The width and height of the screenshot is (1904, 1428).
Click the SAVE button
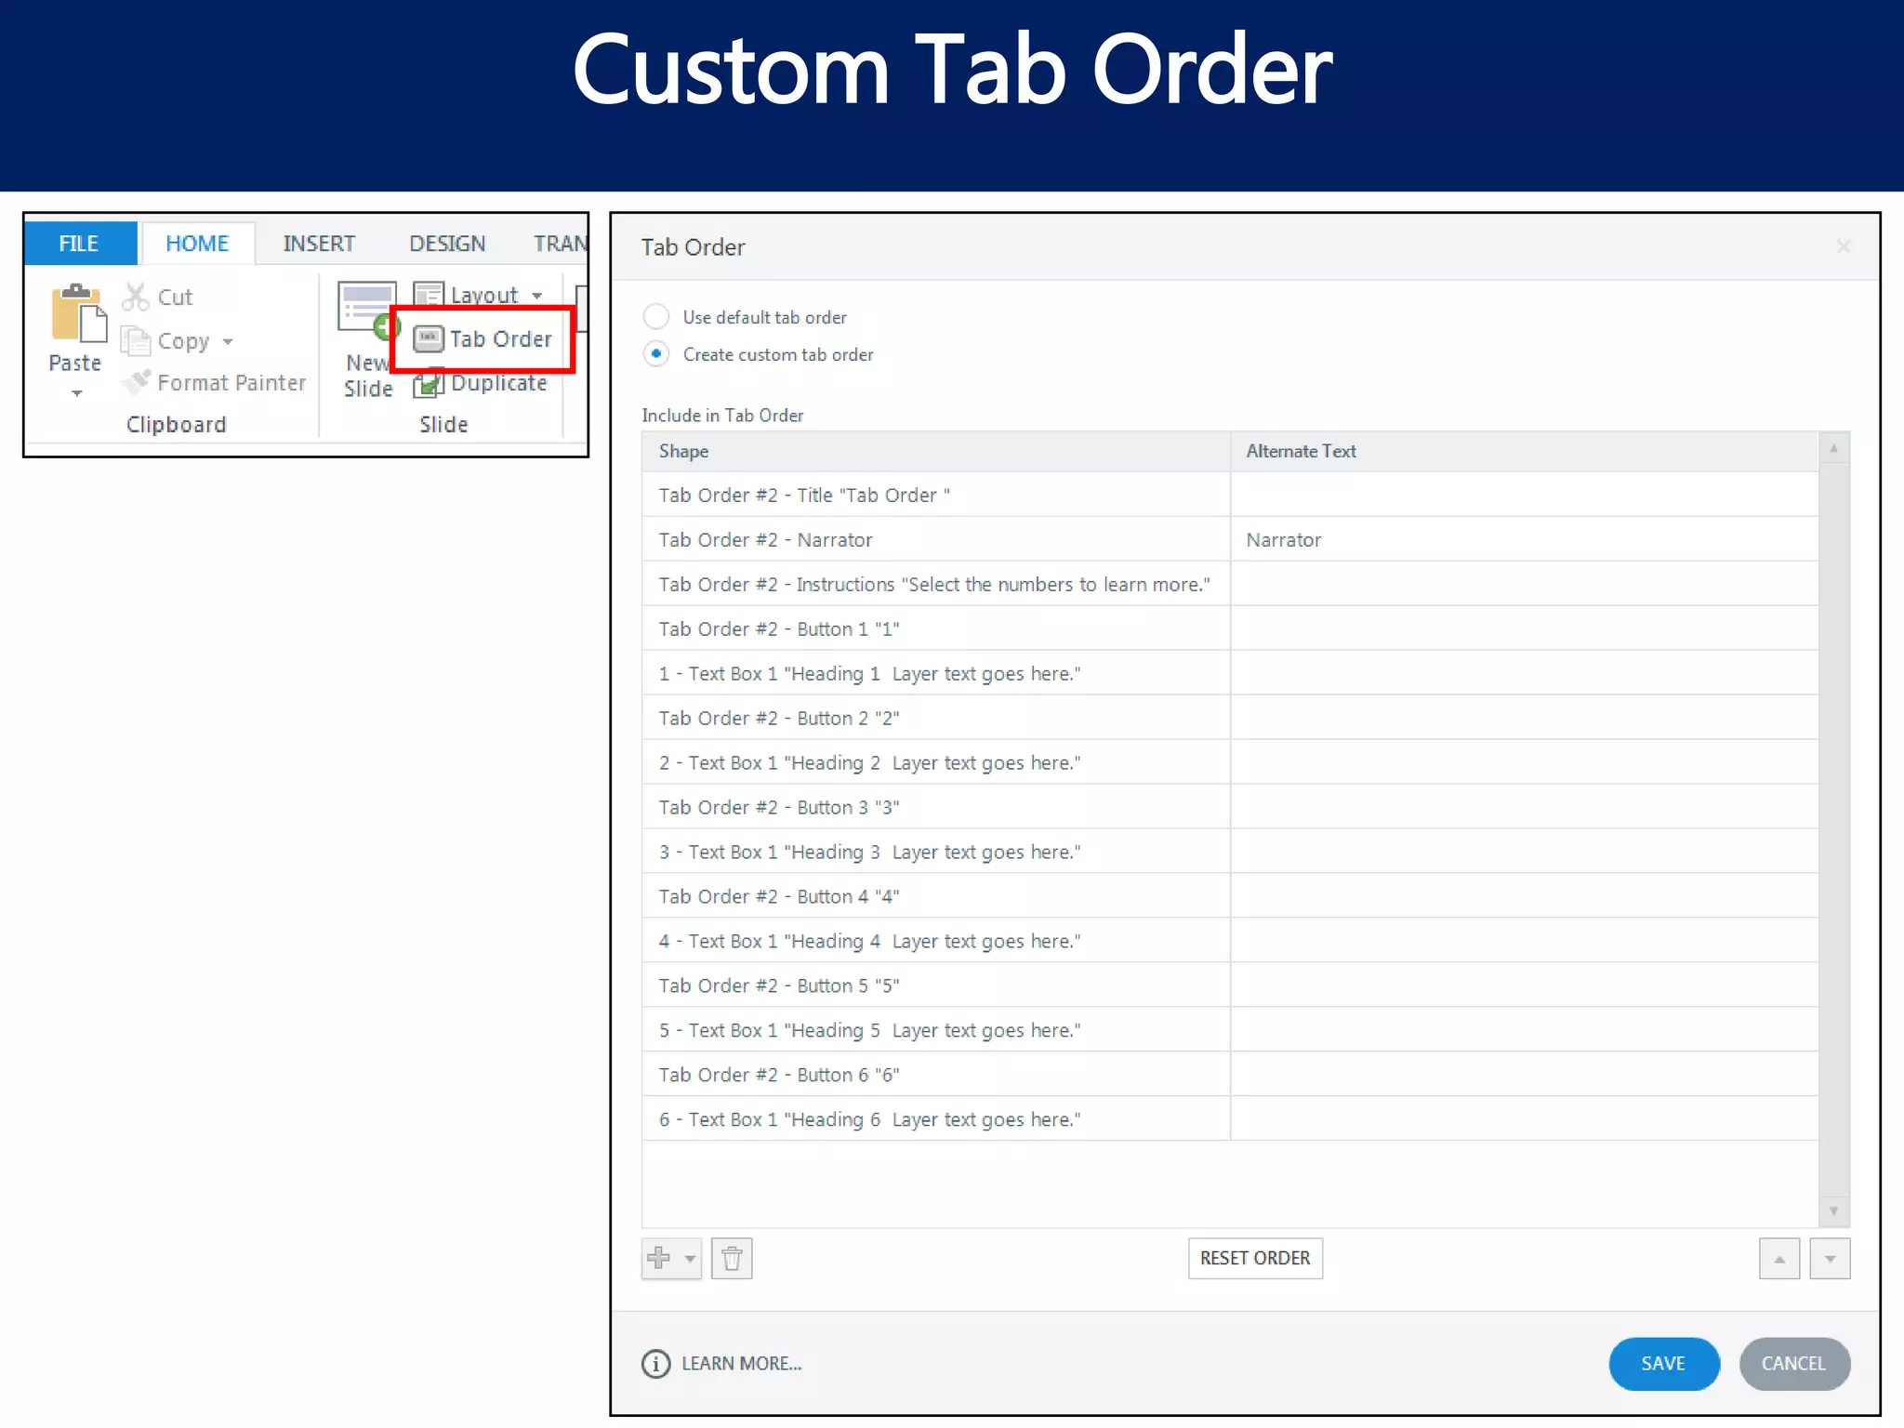tap(1664, 1364)
